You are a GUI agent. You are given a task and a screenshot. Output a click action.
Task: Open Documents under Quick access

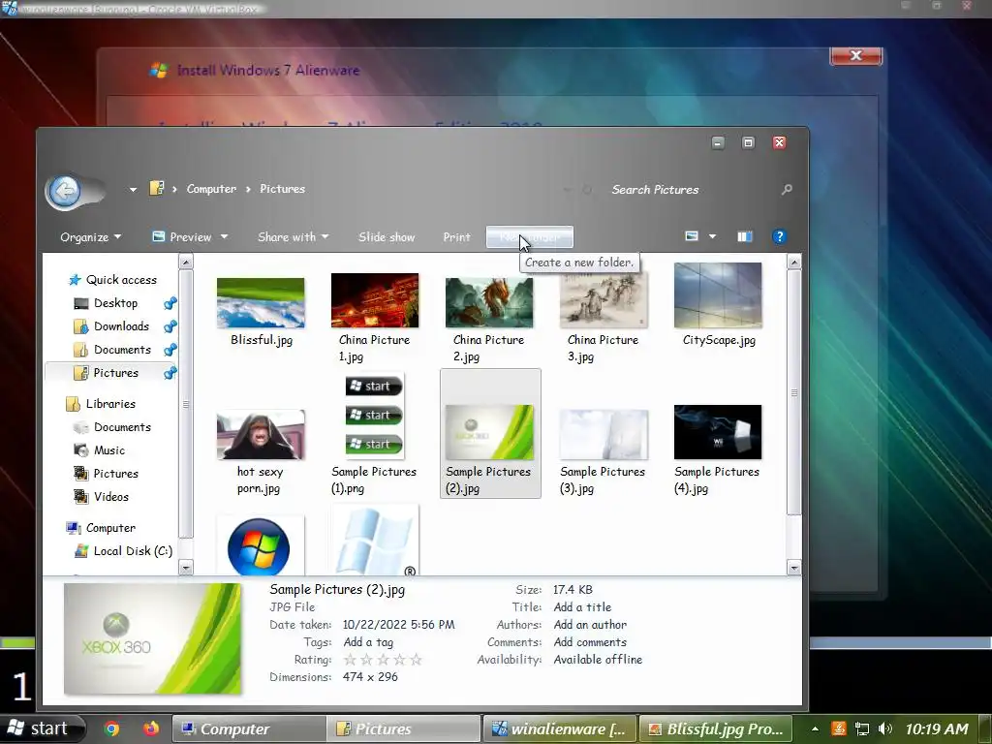tap(113, 350)
